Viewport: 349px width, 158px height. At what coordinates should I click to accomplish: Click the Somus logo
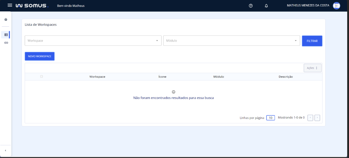[x=32, y=5]
